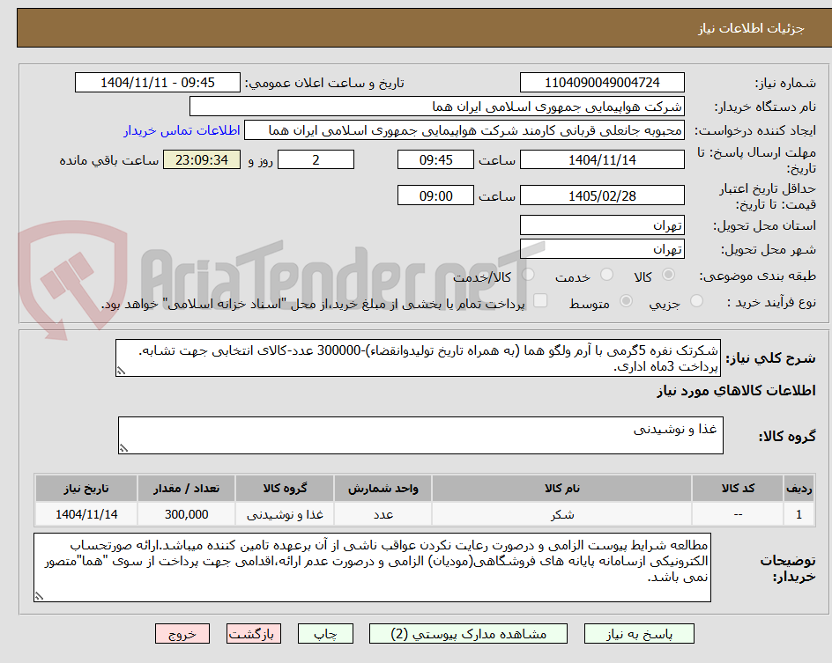This screenshot has height=663, width=832.
Task: Select the کالا radio button
Action: pyautogui.click(x=669, y=275)
